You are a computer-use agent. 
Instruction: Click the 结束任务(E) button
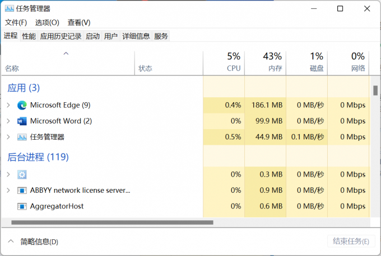(350, 241)
